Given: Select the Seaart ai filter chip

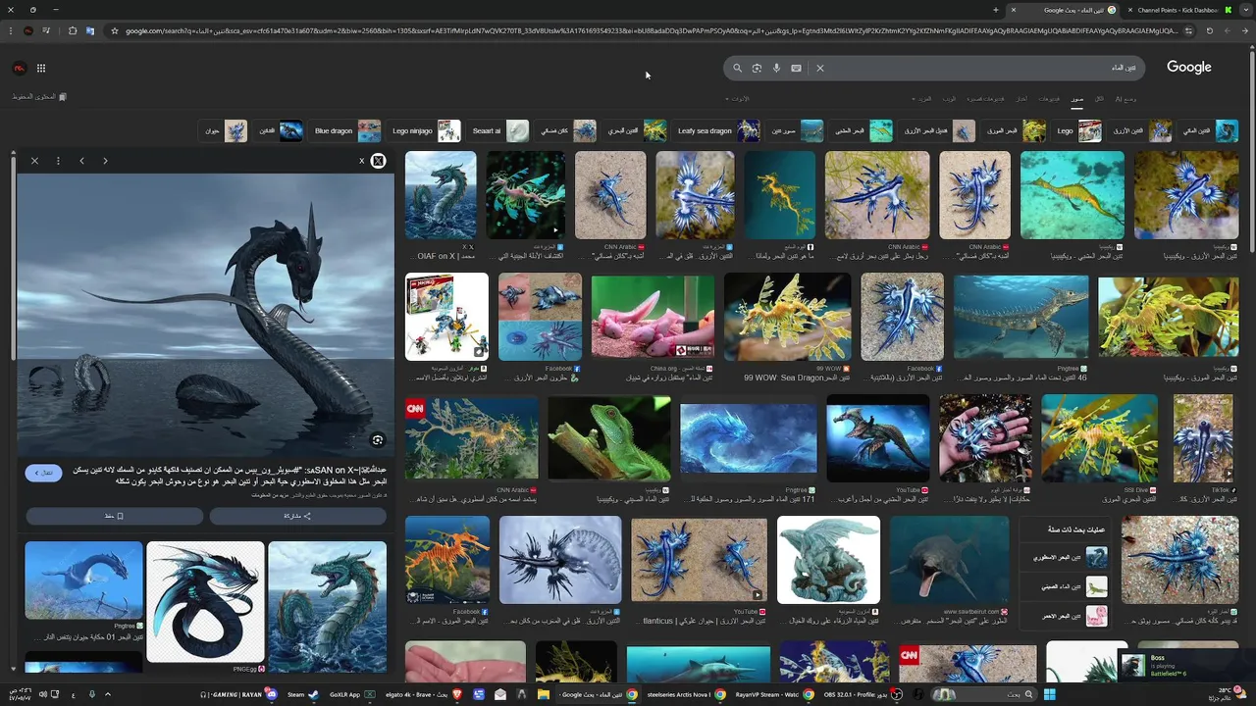Looking at the screenshot, I should 500,131.
